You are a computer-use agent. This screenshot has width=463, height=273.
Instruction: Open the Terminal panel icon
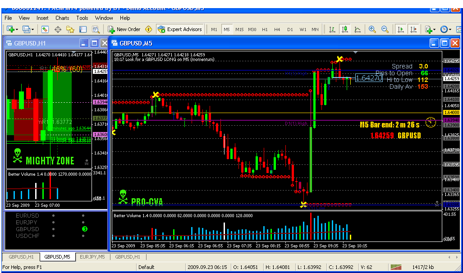(x=83, y=29)
